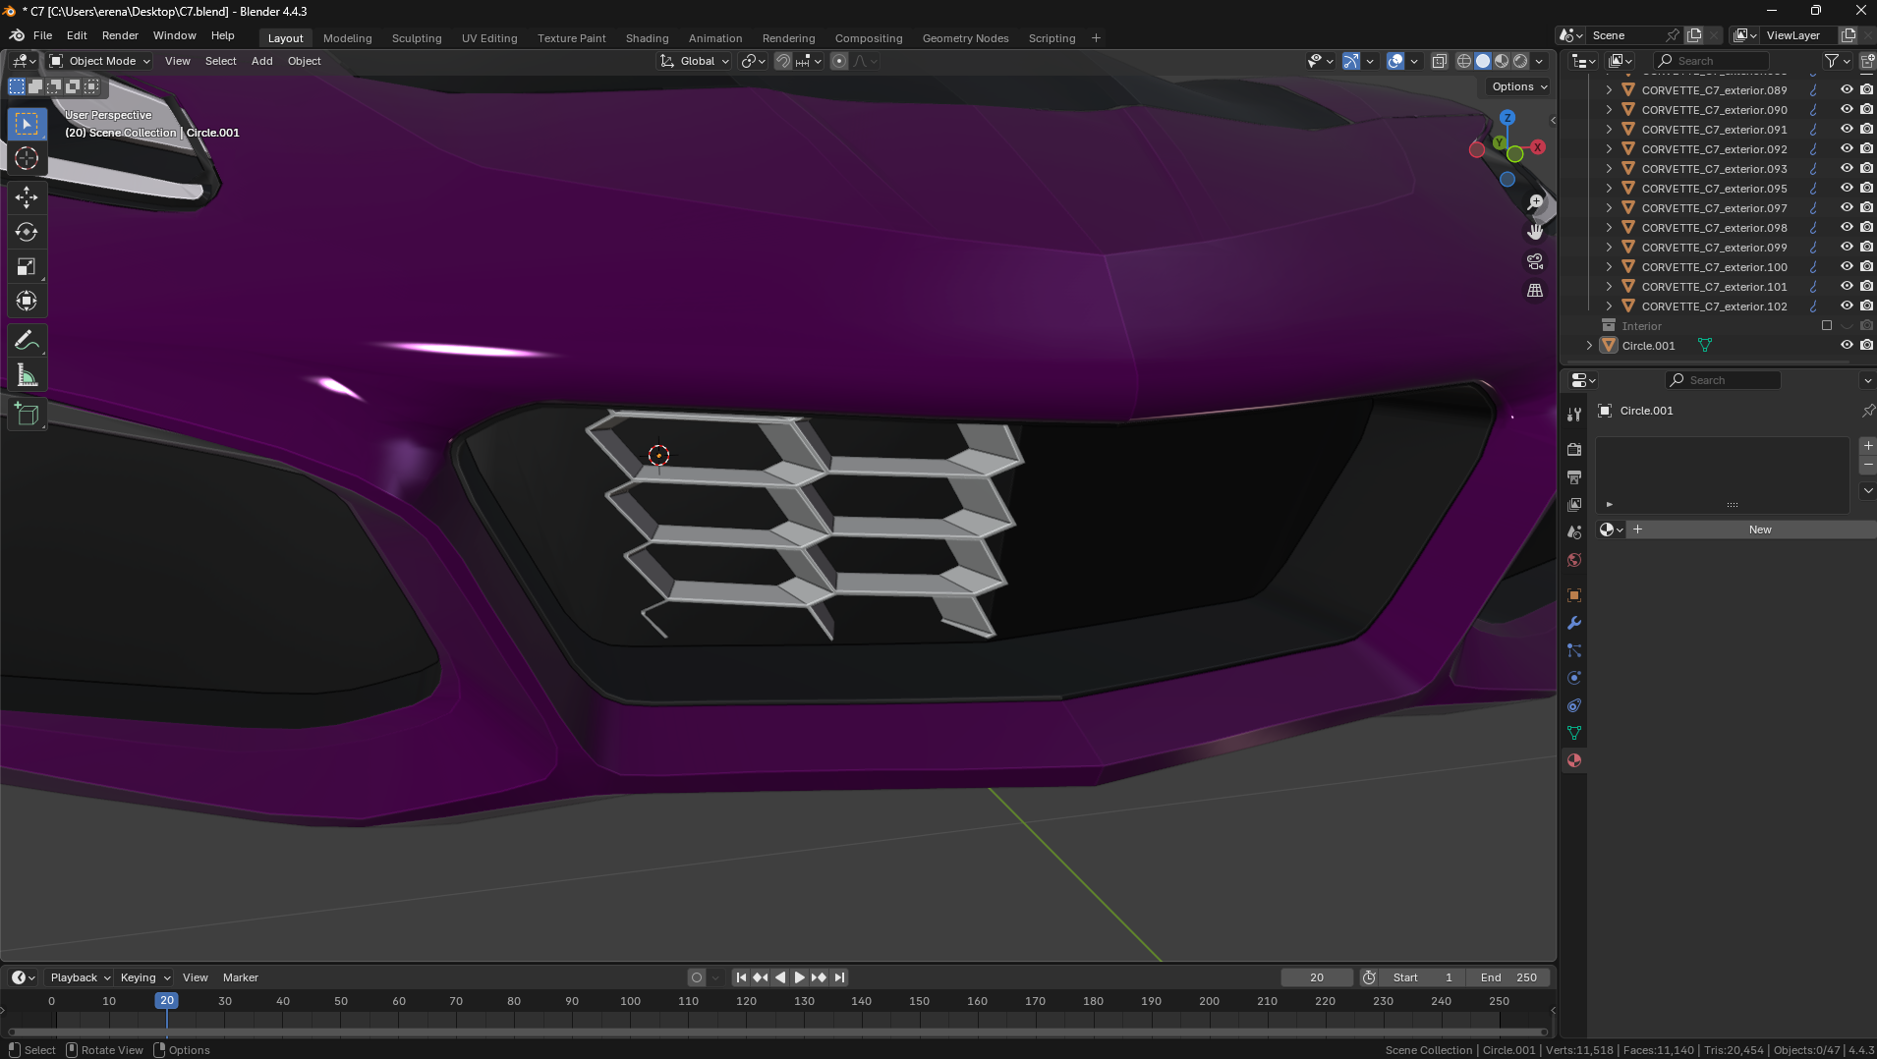Open the Playback dropdown in timeline

pyautogui.click(x=80, y=977)
